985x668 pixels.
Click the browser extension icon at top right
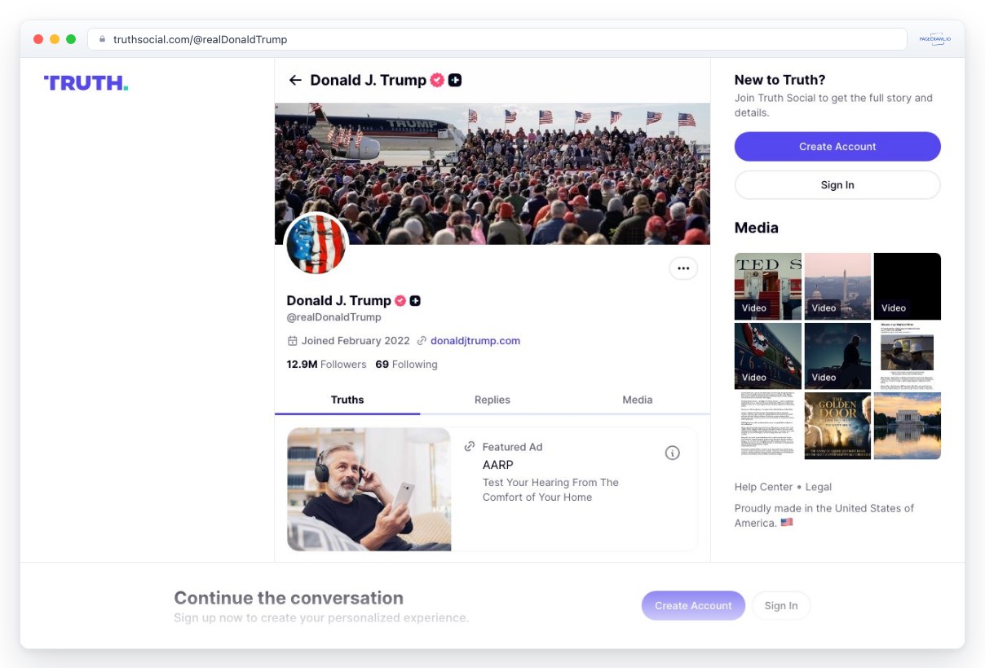[x=934, y=39]
